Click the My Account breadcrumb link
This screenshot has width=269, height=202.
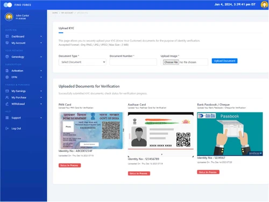click(x=67, y=13)
